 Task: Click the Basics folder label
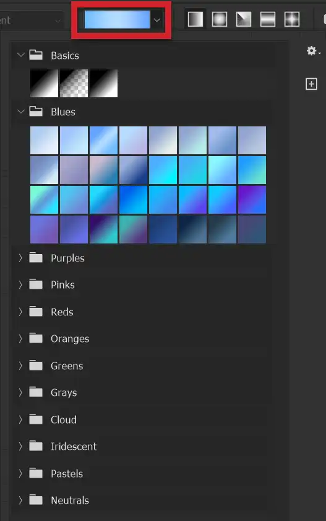click(65, 55)
